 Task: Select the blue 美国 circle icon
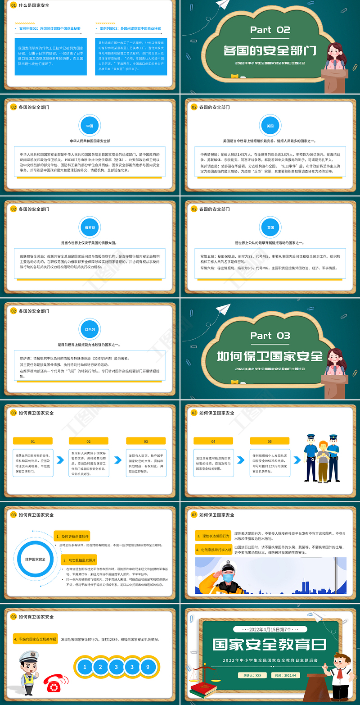point(270,126)
